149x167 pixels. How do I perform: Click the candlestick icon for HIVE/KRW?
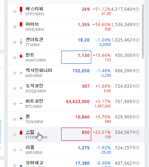pos(21,24)
